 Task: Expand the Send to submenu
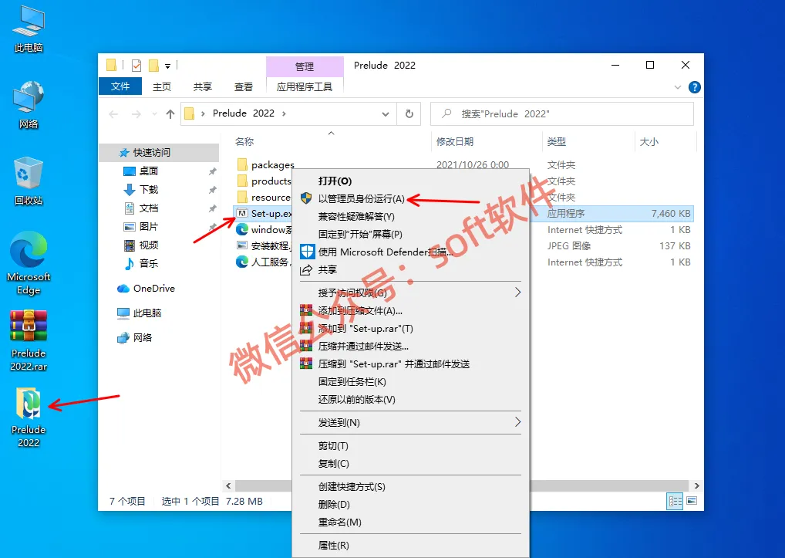[x=517, y=422]
